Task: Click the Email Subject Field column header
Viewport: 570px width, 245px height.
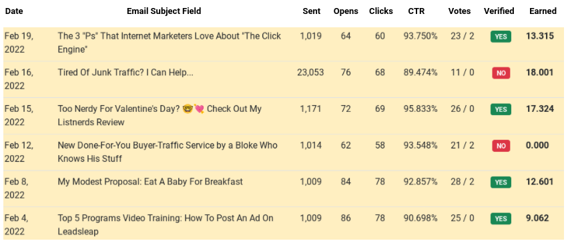Action: 164,11
